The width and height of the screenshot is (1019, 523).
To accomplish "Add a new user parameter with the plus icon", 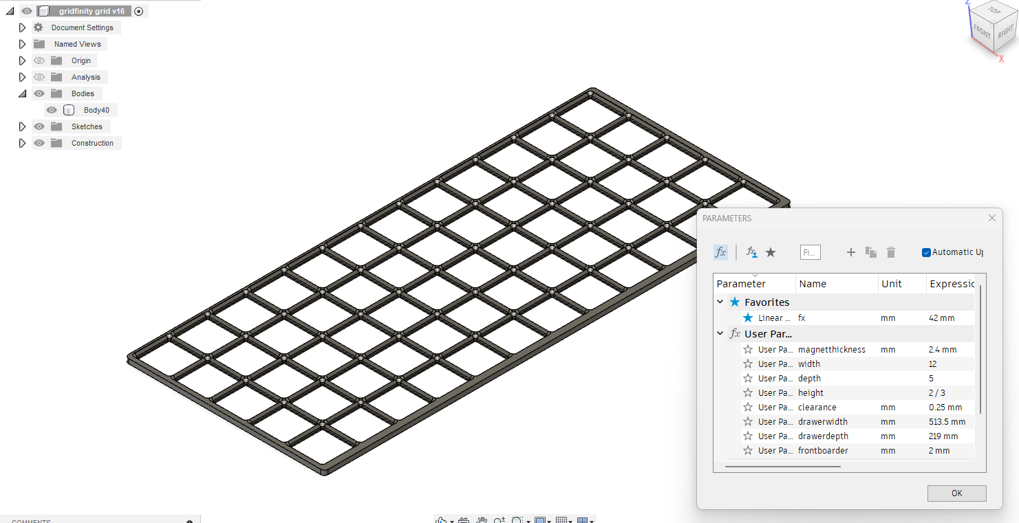I will (850, 252).
